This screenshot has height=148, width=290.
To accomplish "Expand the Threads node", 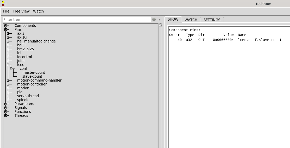I will pyautogui.click(x=5, y=116).
